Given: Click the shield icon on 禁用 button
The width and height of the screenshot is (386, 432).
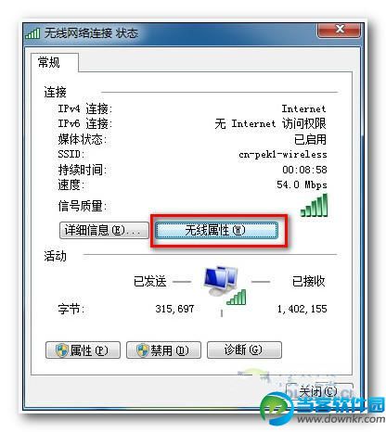Looking at the screenshot, I should pos(143,350).
